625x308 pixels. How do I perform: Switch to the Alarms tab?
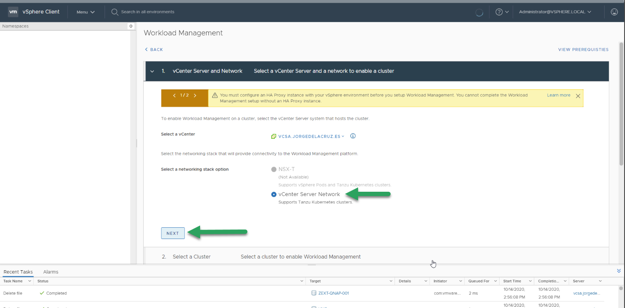coord(51,272)
